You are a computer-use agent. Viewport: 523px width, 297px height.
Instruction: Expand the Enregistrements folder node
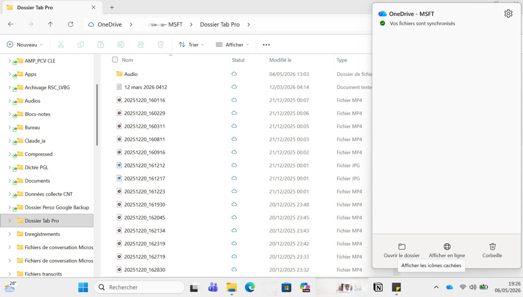tap(9, 234)
